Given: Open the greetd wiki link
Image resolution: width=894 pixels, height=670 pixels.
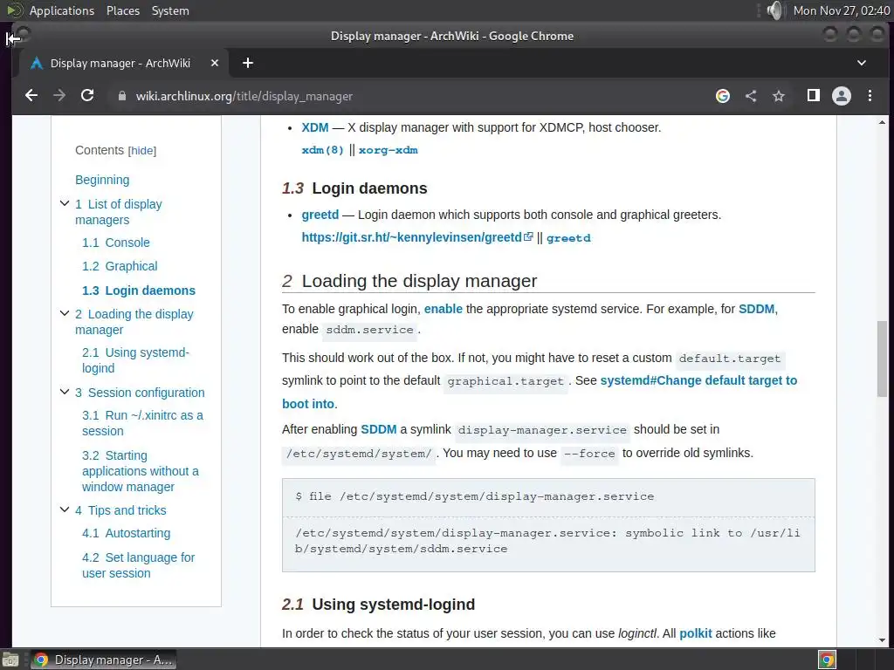Looking at the screenshot, I should coord(320,215).
